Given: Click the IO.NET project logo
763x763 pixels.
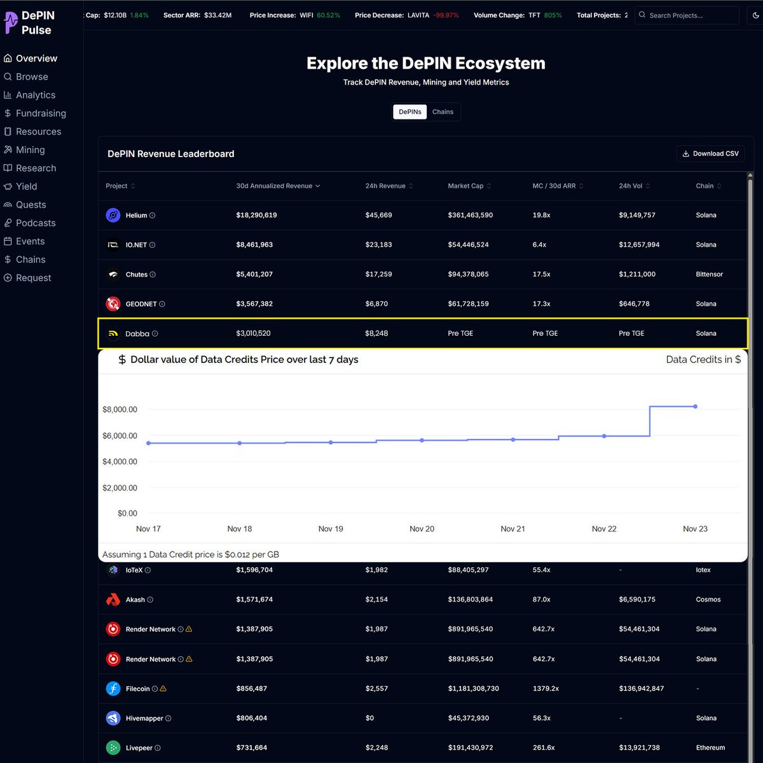Looking at the screenshot, I should [x=113, y=245].
